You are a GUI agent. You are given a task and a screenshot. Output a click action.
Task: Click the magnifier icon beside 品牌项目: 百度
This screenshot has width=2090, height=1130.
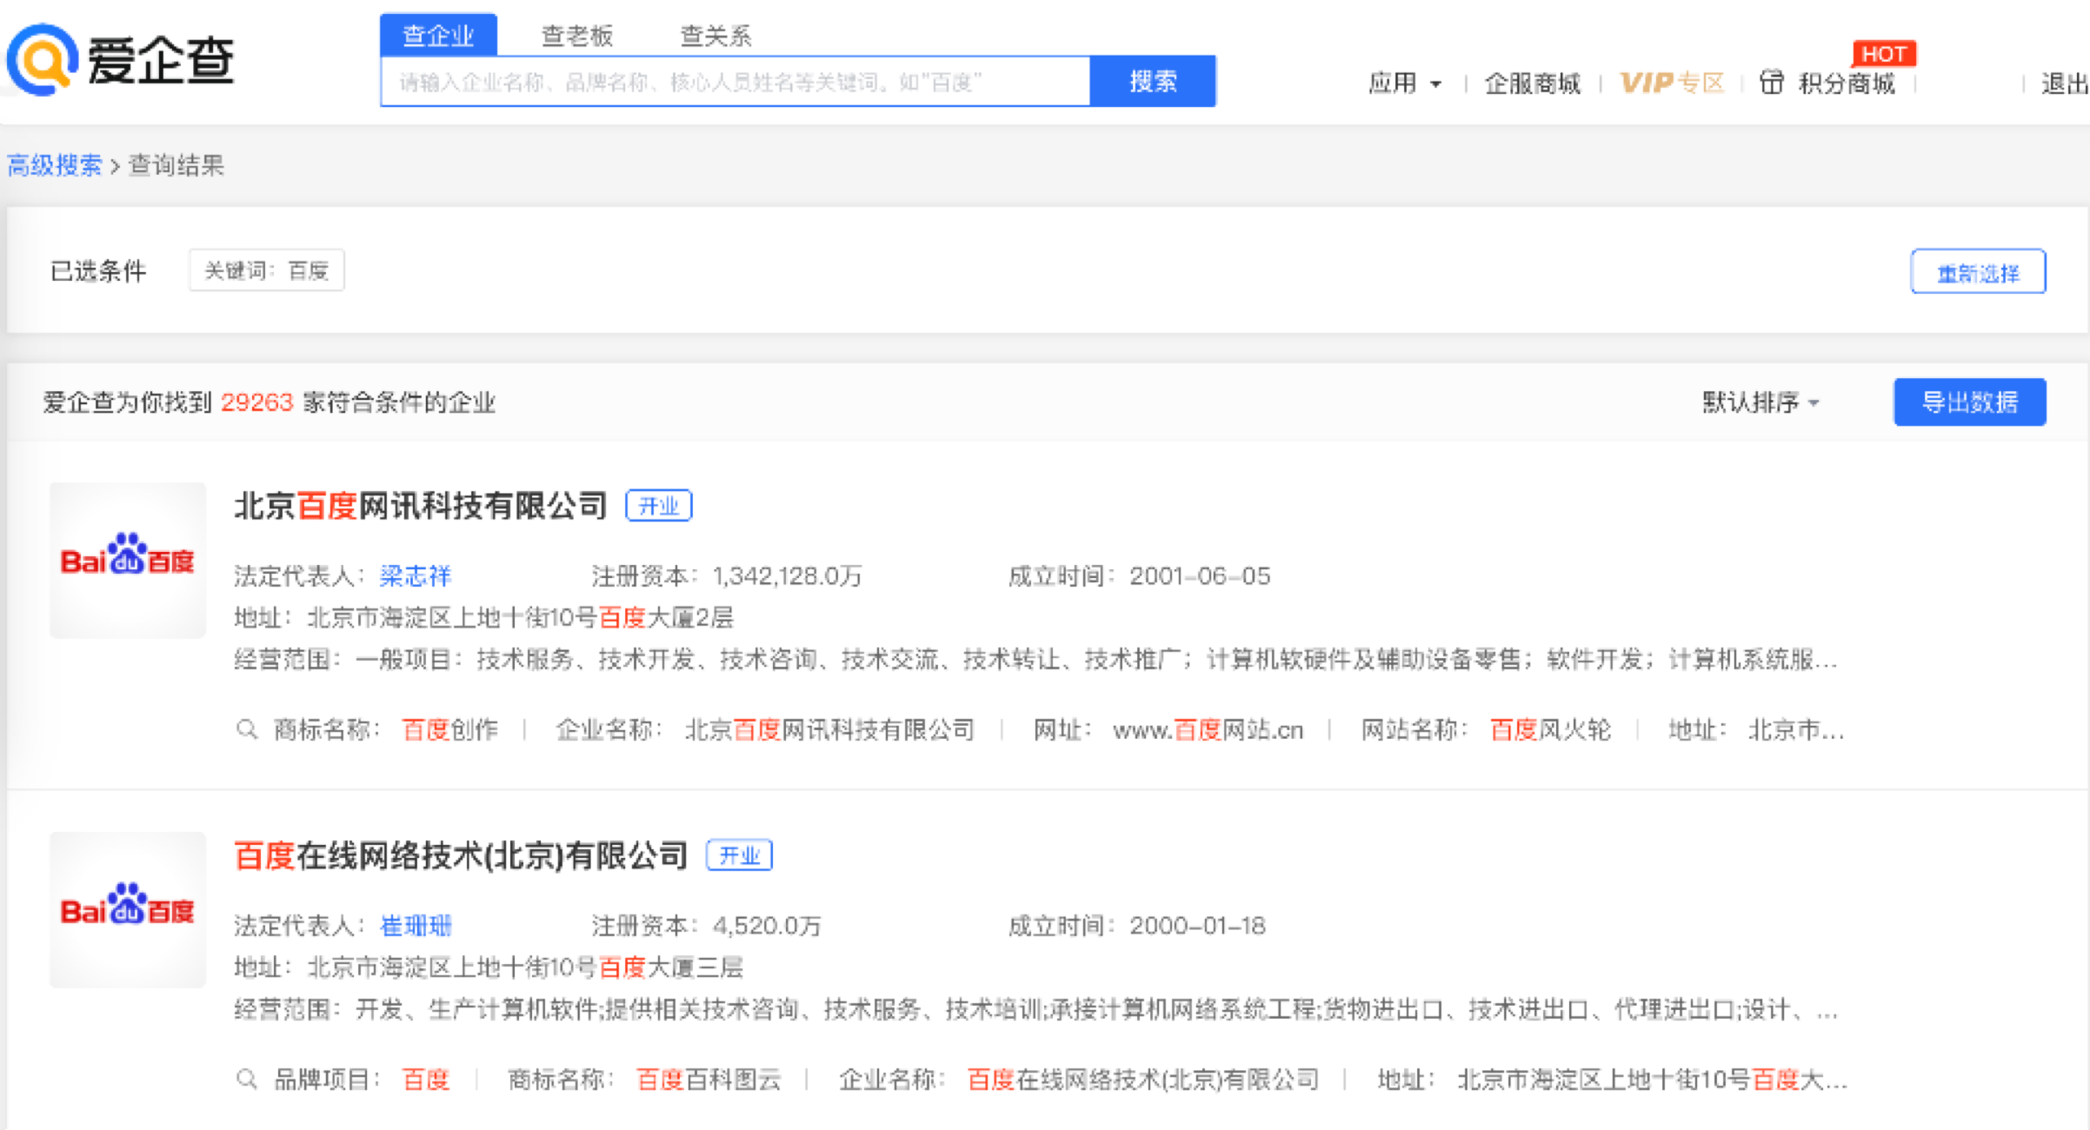(247, 1079)
